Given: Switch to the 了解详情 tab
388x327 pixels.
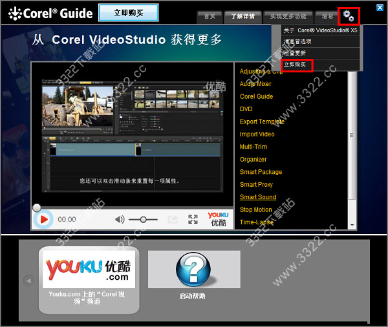Looking at the screenshot, I should (242, 17).
